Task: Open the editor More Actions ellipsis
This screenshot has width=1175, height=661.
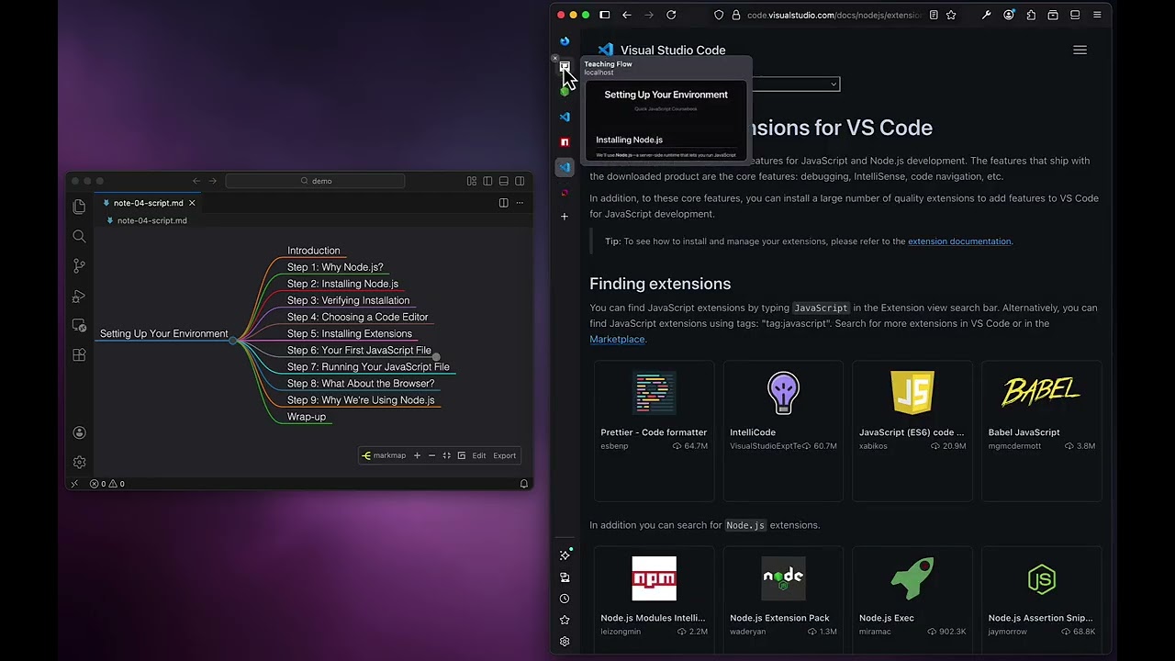Action: 520,203
